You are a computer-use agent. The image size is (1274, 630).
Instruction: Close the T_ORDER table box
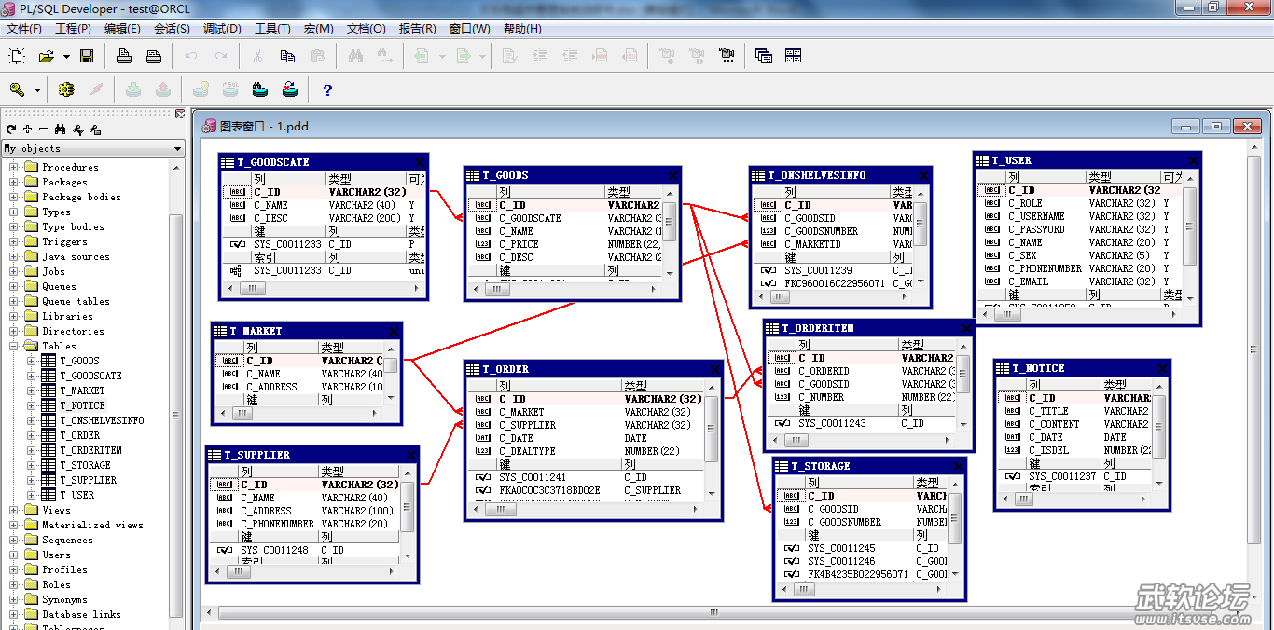pos(715,369)
